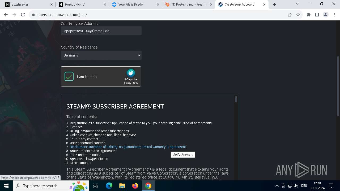Jump to Amendments to this agreement
The width and height of the screenshot is (340, 191).
tap(93, 151)
